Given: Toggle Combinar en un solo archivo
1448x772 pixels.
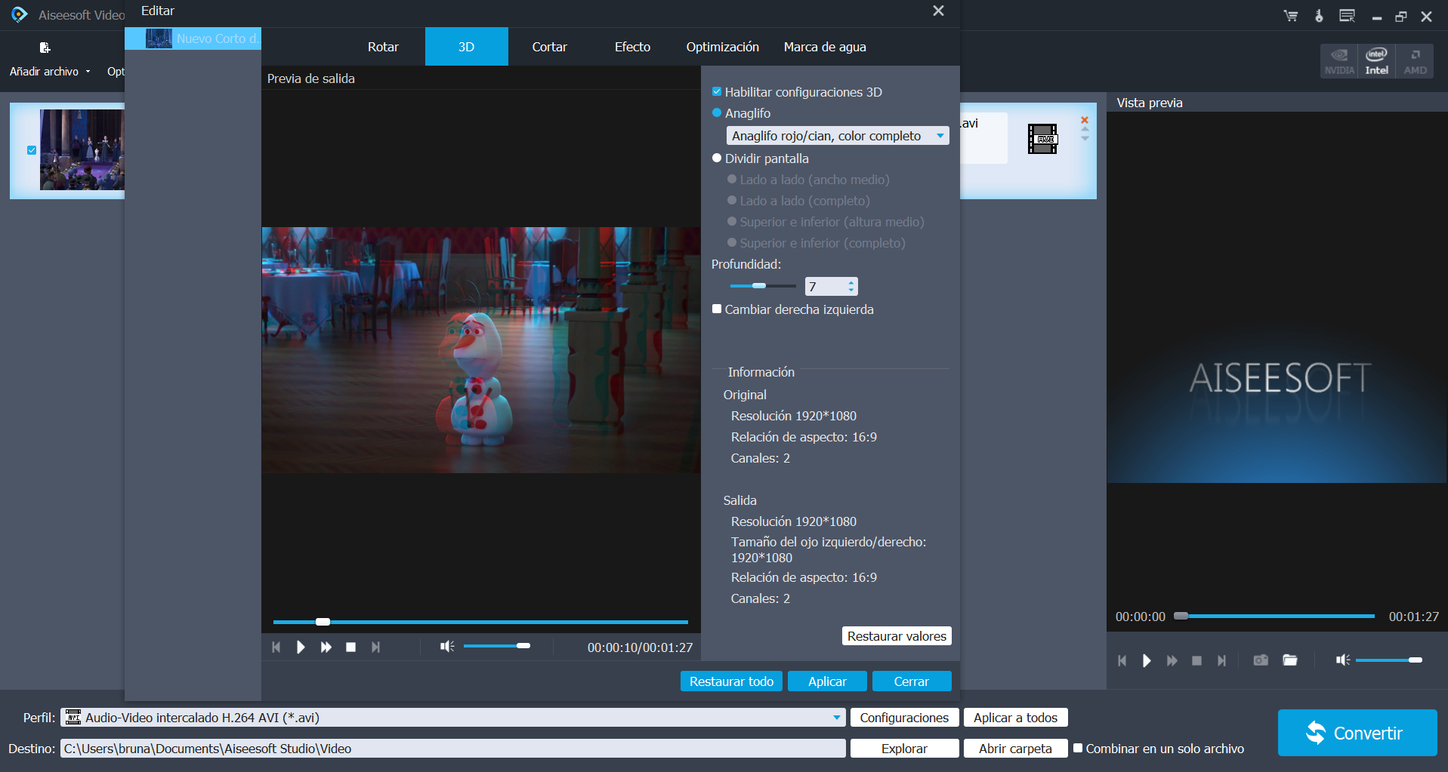Looking at the screenshot, I should (x=1078, y=749).
